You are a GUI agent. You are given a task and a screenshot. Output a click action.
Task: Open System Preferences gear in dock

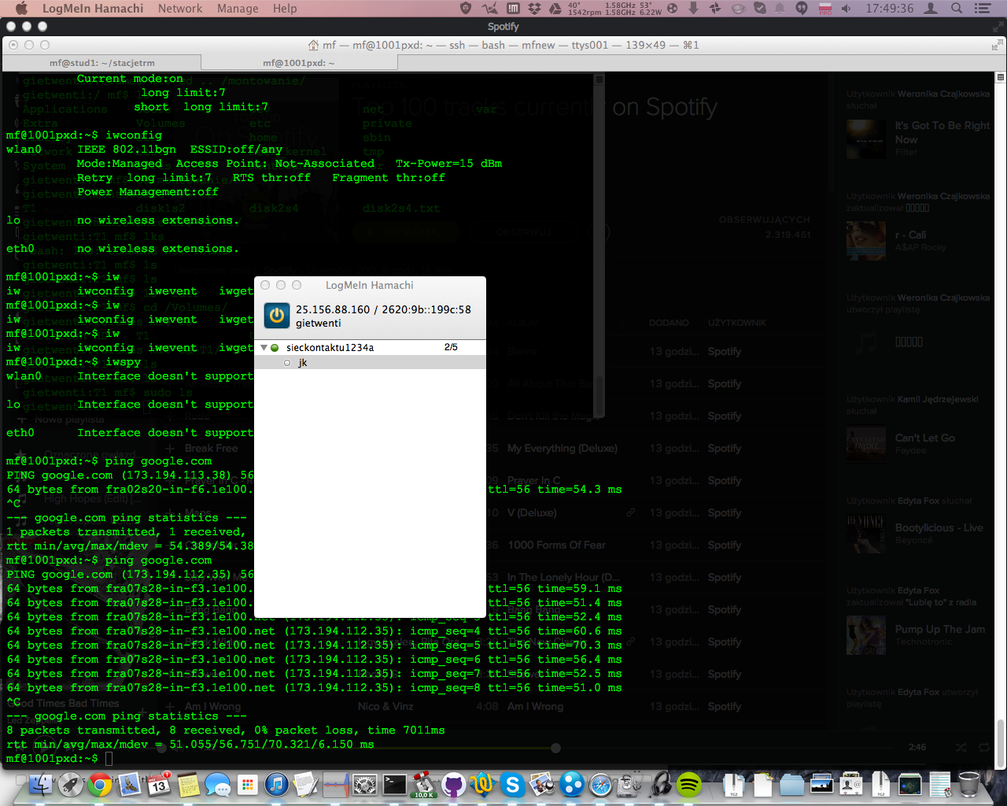click(x=364, y=785)
